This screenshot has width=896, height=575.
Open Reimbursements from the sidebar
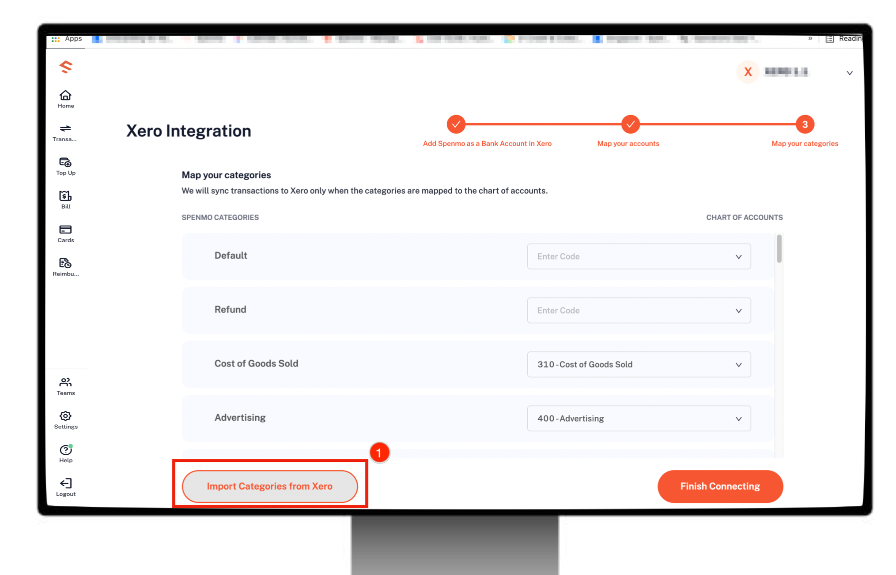[x=66, y=267]
